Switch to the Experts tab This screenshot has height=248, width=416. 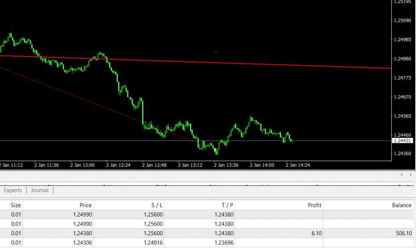[x=13, y=190]
